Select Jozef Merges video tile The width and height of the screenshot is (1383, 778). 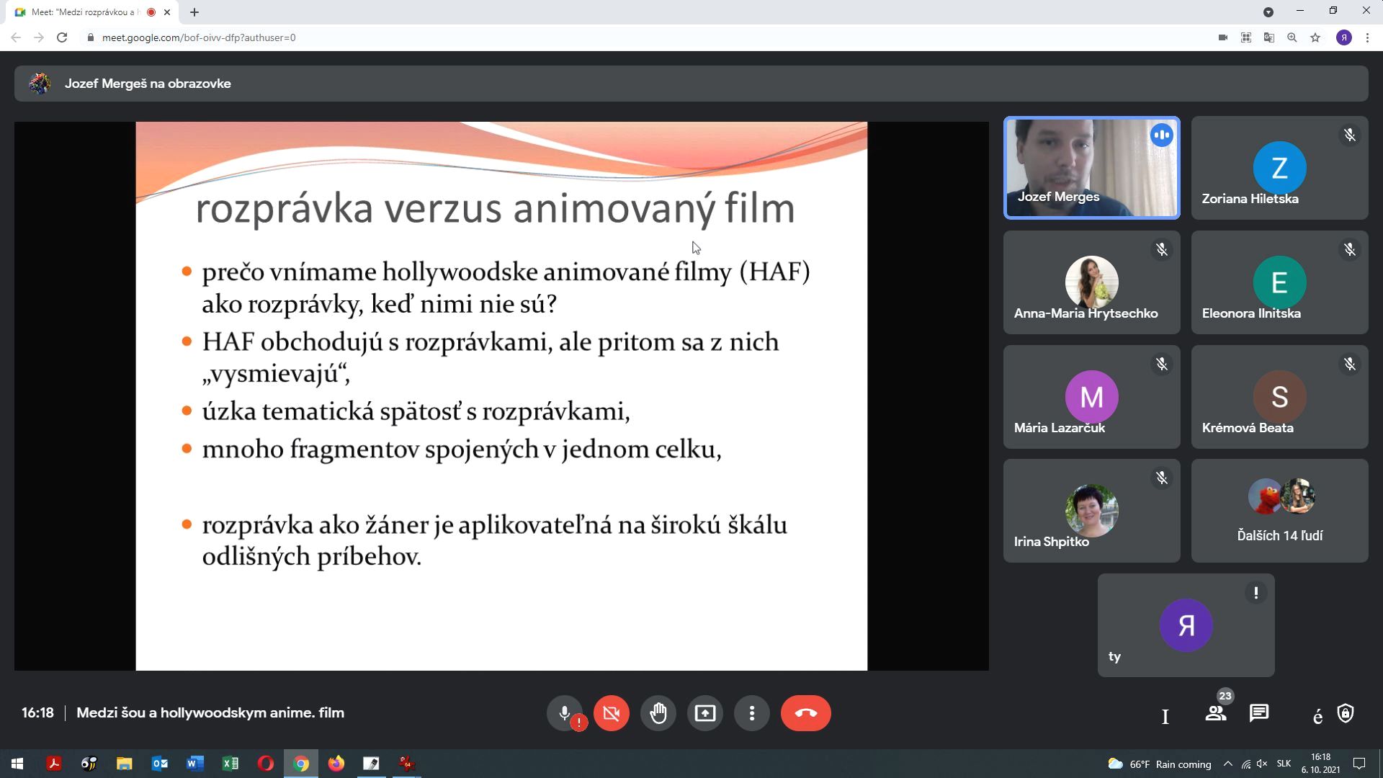pos(1091,168)
